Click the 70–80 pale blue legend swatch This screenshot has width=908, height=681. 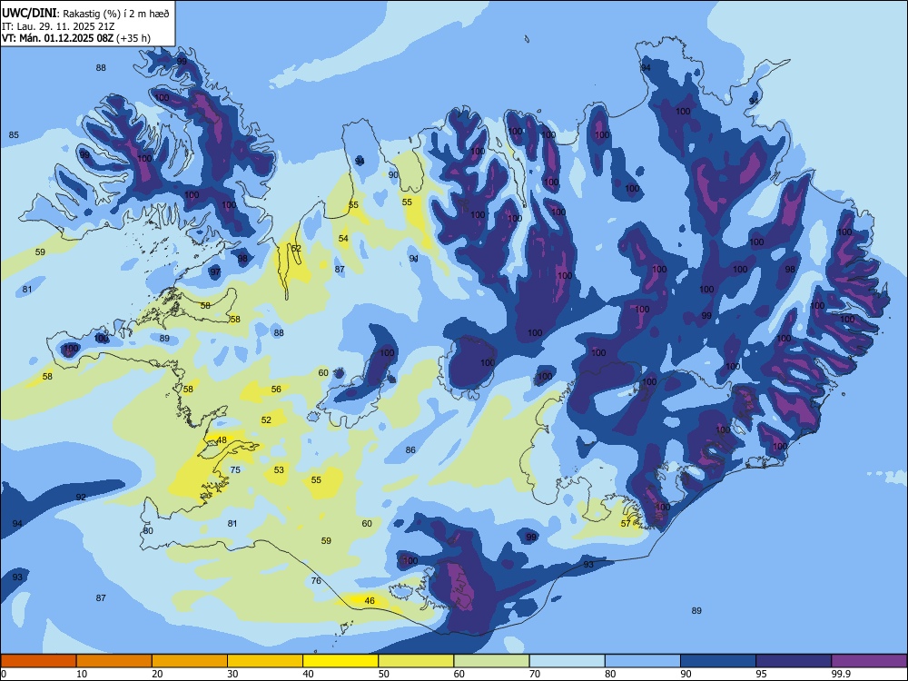pyautogui.click(x=567, y=661)
